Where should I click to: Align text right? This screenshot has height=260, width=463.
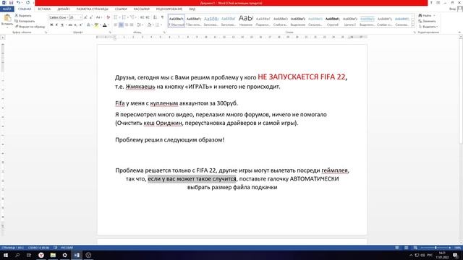click(127, 25)
